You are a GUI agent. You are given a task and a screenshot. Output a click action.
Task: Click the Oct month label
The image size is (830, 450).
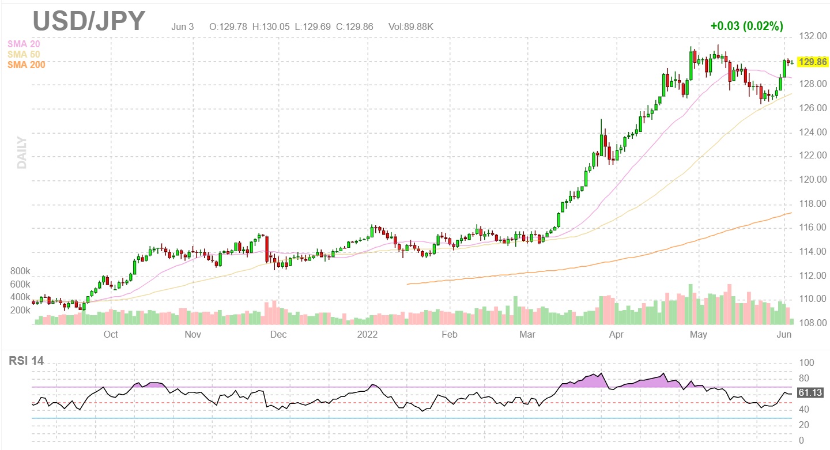111,334
